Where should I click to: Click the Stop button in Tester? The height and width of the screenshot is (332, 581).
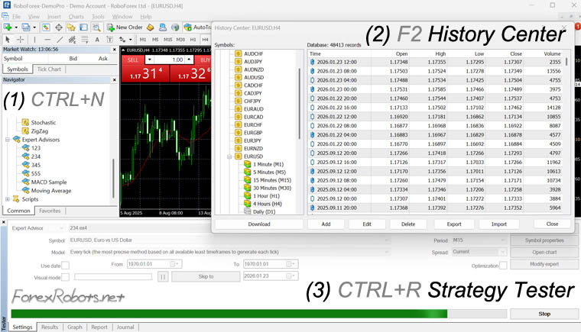(544, 314)
